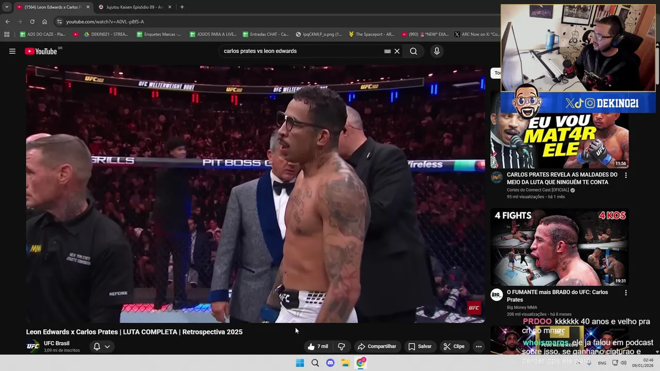The height and width of the screenshot is (371, 660).
Task: Open the browser home page
Action: point(44,22)
